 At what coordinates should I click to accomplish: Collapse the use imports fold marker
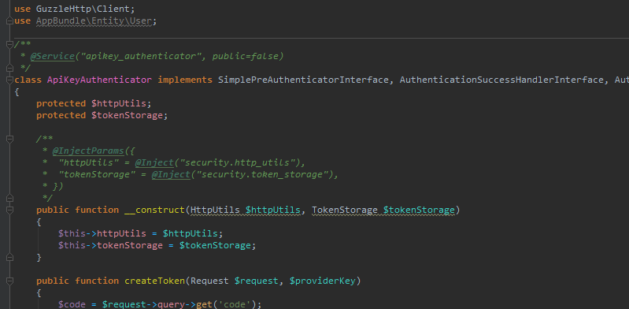pos(9,21)
